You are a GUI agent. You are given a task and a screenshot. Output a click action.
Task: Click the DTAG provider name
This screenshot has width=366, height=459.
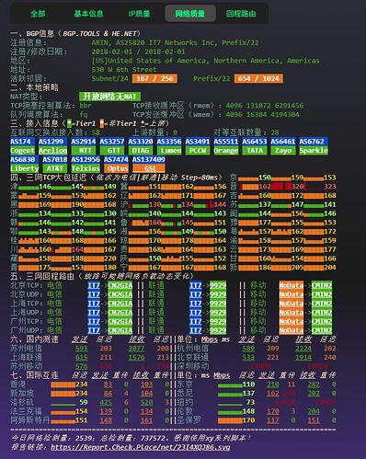pyautogui.click(x=141, y=151)
